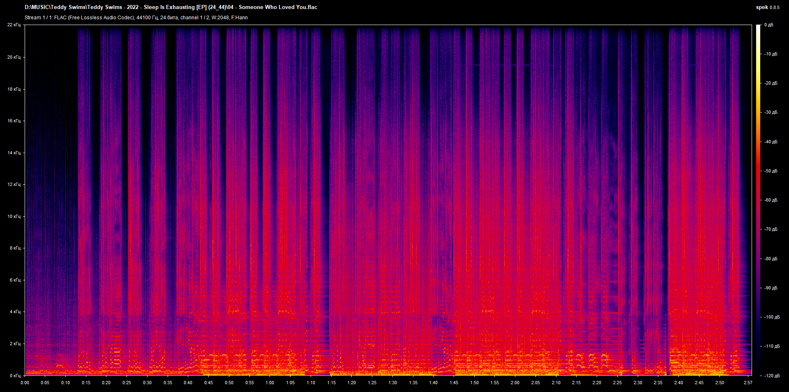Click the 12 кГц frequency axis label
Image resolution: width=789 pixels, height=392 pixels.
tap(14, 184)
